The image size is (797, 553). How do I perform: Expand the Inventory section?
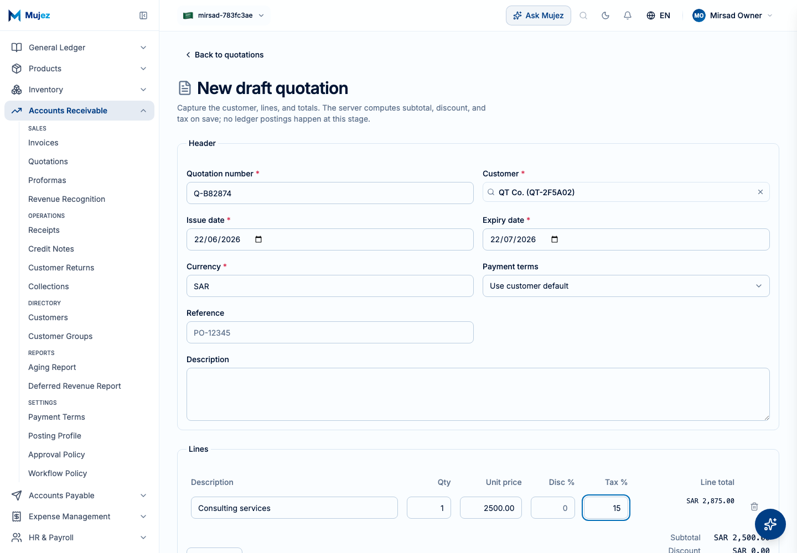point(143,90)
